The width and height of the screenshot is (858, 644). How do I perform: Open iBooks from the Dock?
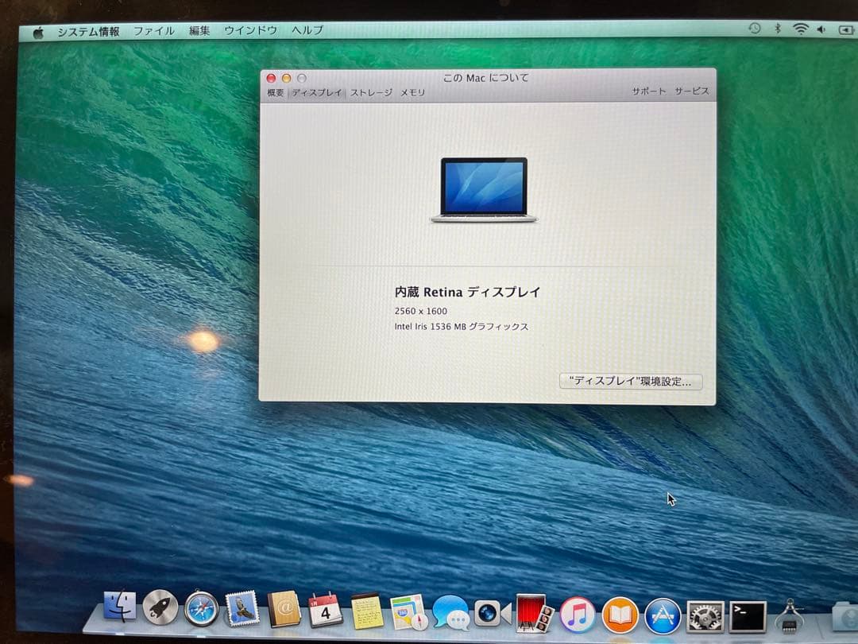(x=620, y=614)
